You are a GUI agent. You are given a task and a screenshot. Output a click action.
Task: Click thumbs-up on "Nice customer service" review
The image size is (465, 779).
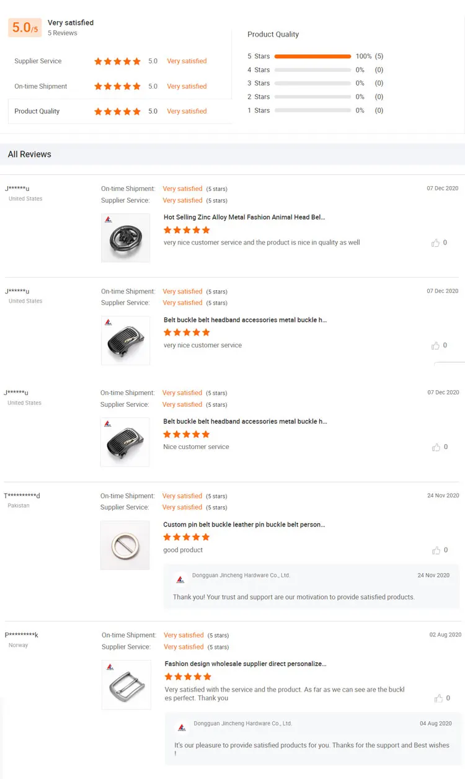(x=435, y=447)
